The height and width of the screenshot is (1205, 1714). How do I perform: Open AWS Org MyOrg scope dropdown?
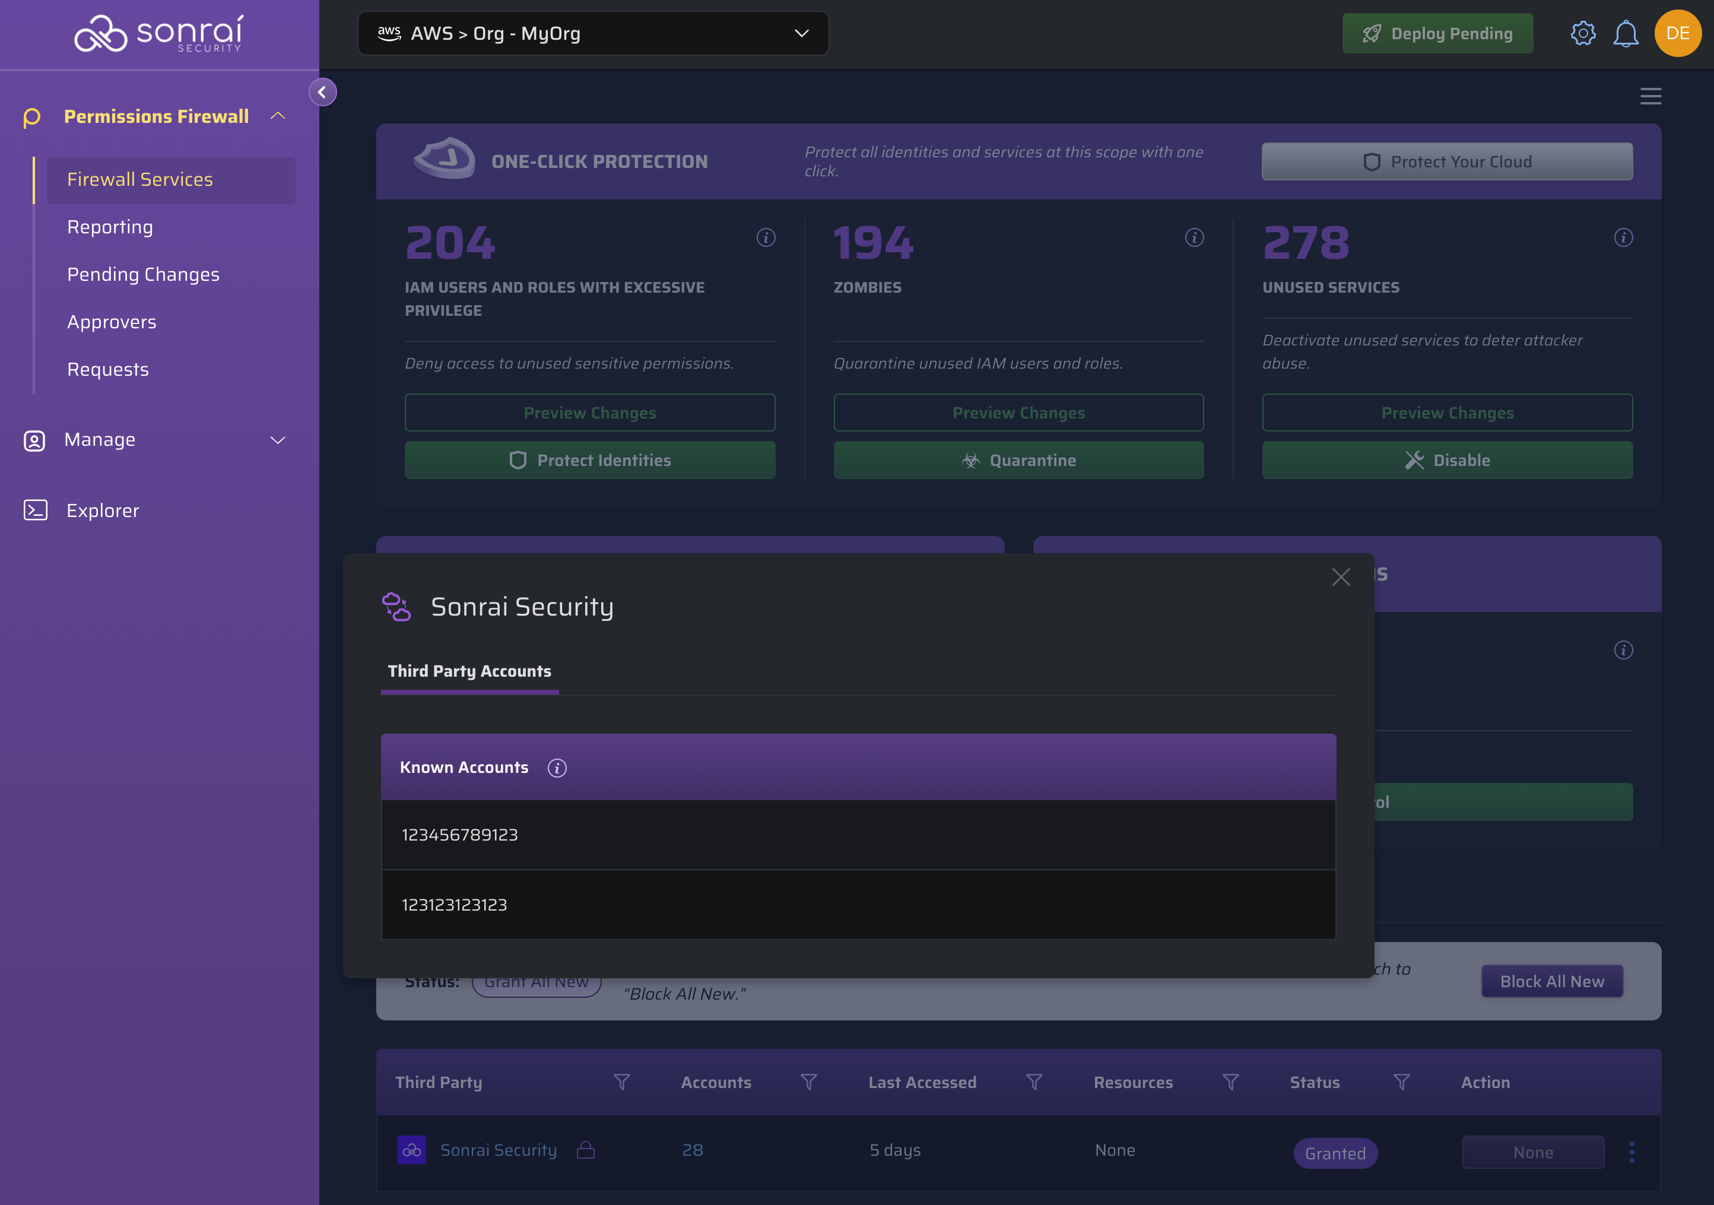tap(593, 34)
